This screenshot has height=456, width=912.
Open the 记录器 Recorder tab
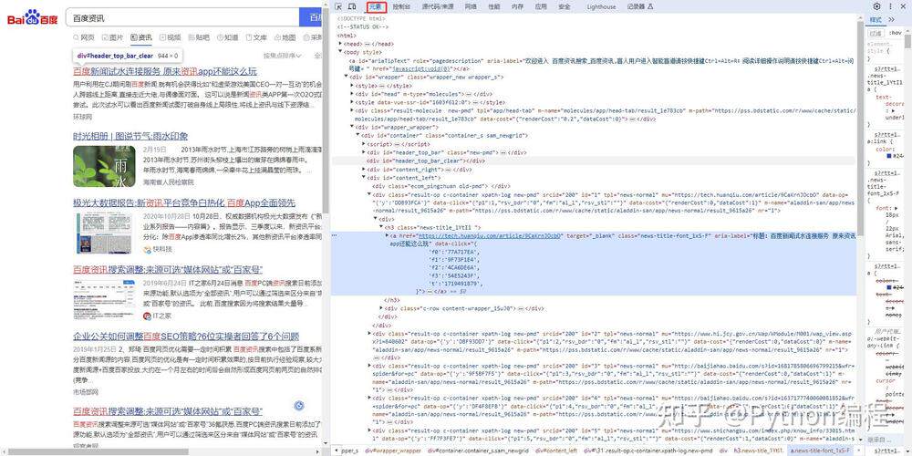tap(636, 7)
